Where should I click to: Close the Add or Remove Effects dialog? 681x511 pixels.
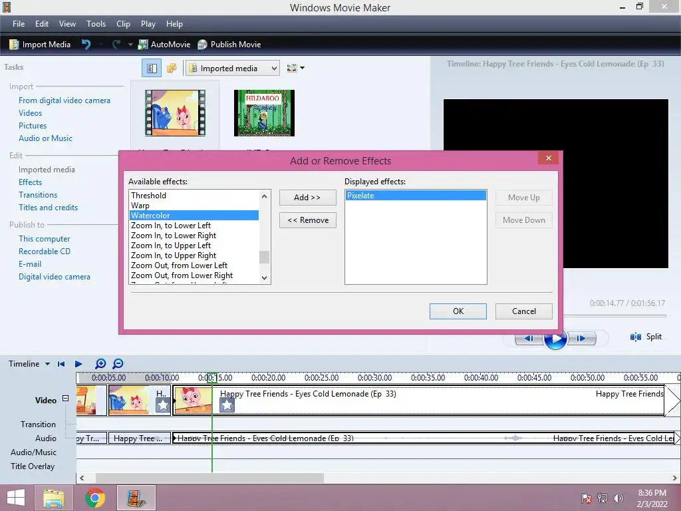pyautogui.click(x=549, y=158)
